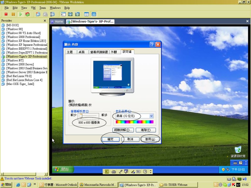The width and height of the screenshot is (251, 188).
Task: Open the VM menu
Action: point(33,8)
